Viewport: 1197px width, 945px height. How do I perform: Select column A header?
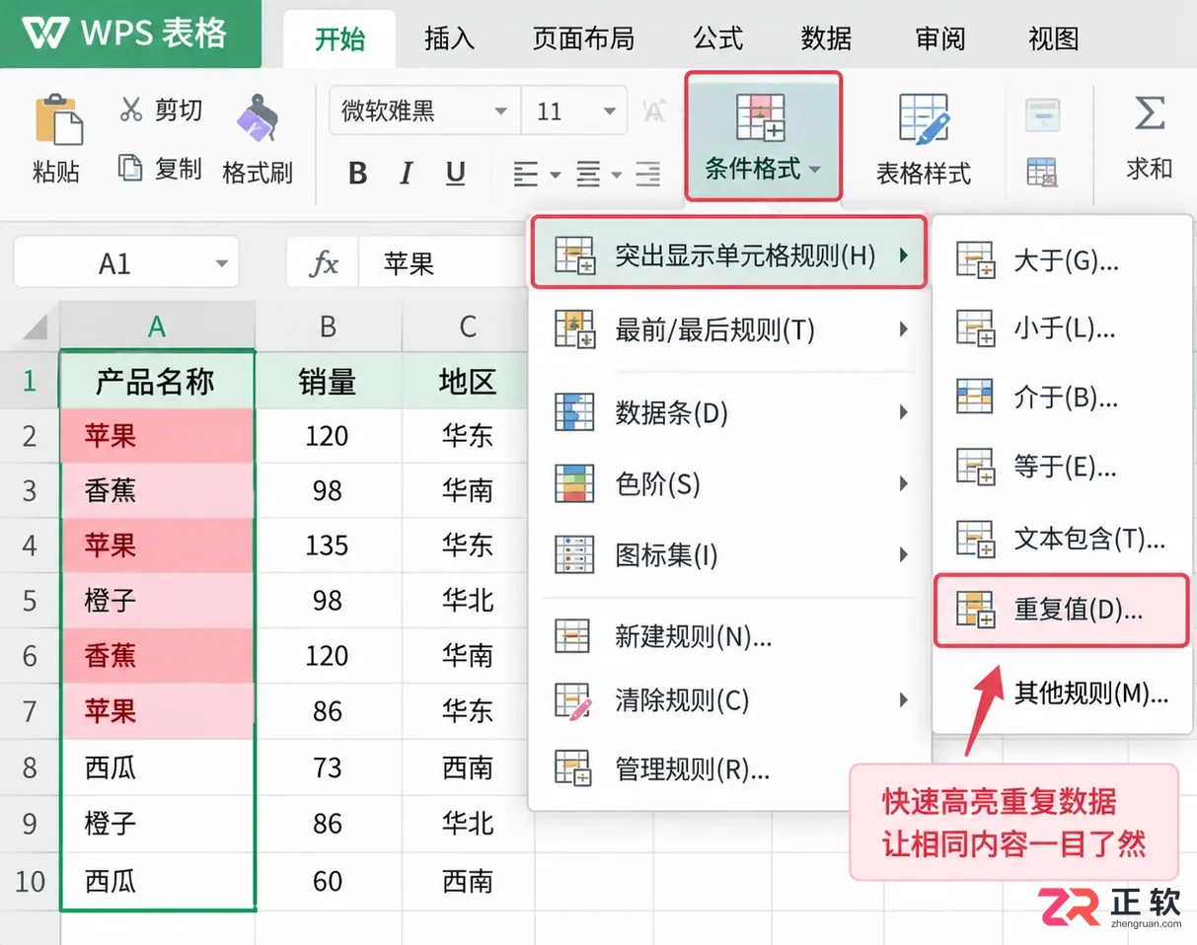tap(157, 327)
